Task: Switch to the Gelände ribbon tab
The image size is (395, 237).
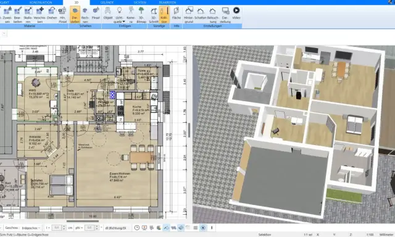Action: point(107,2)
